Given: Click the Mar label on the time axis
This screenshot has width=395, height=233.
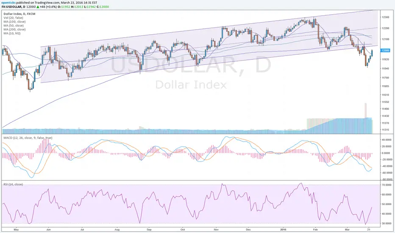Looking at the screenshot, I should (x=348, y=230).
